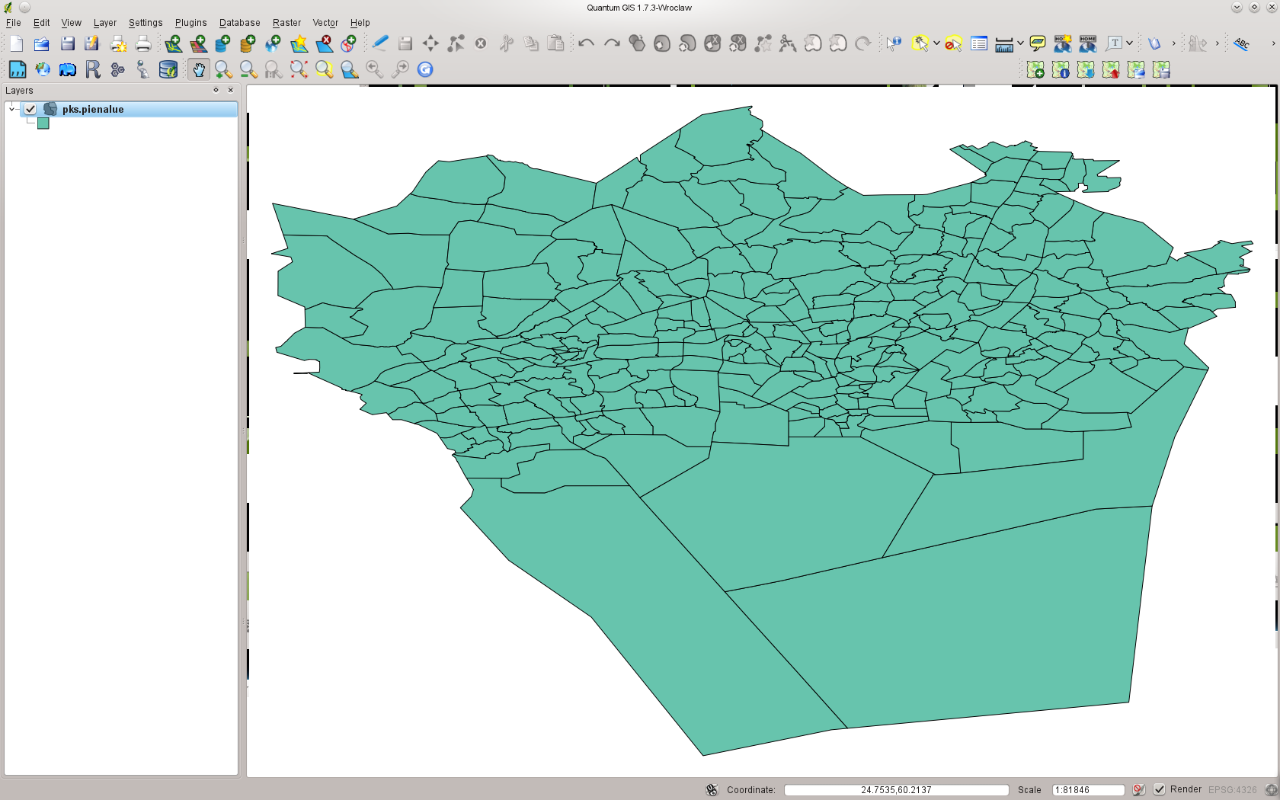Toggle visibility of pks.pienalue layer
Screen dimensions: 1280x800
click(x=30, y=109)
